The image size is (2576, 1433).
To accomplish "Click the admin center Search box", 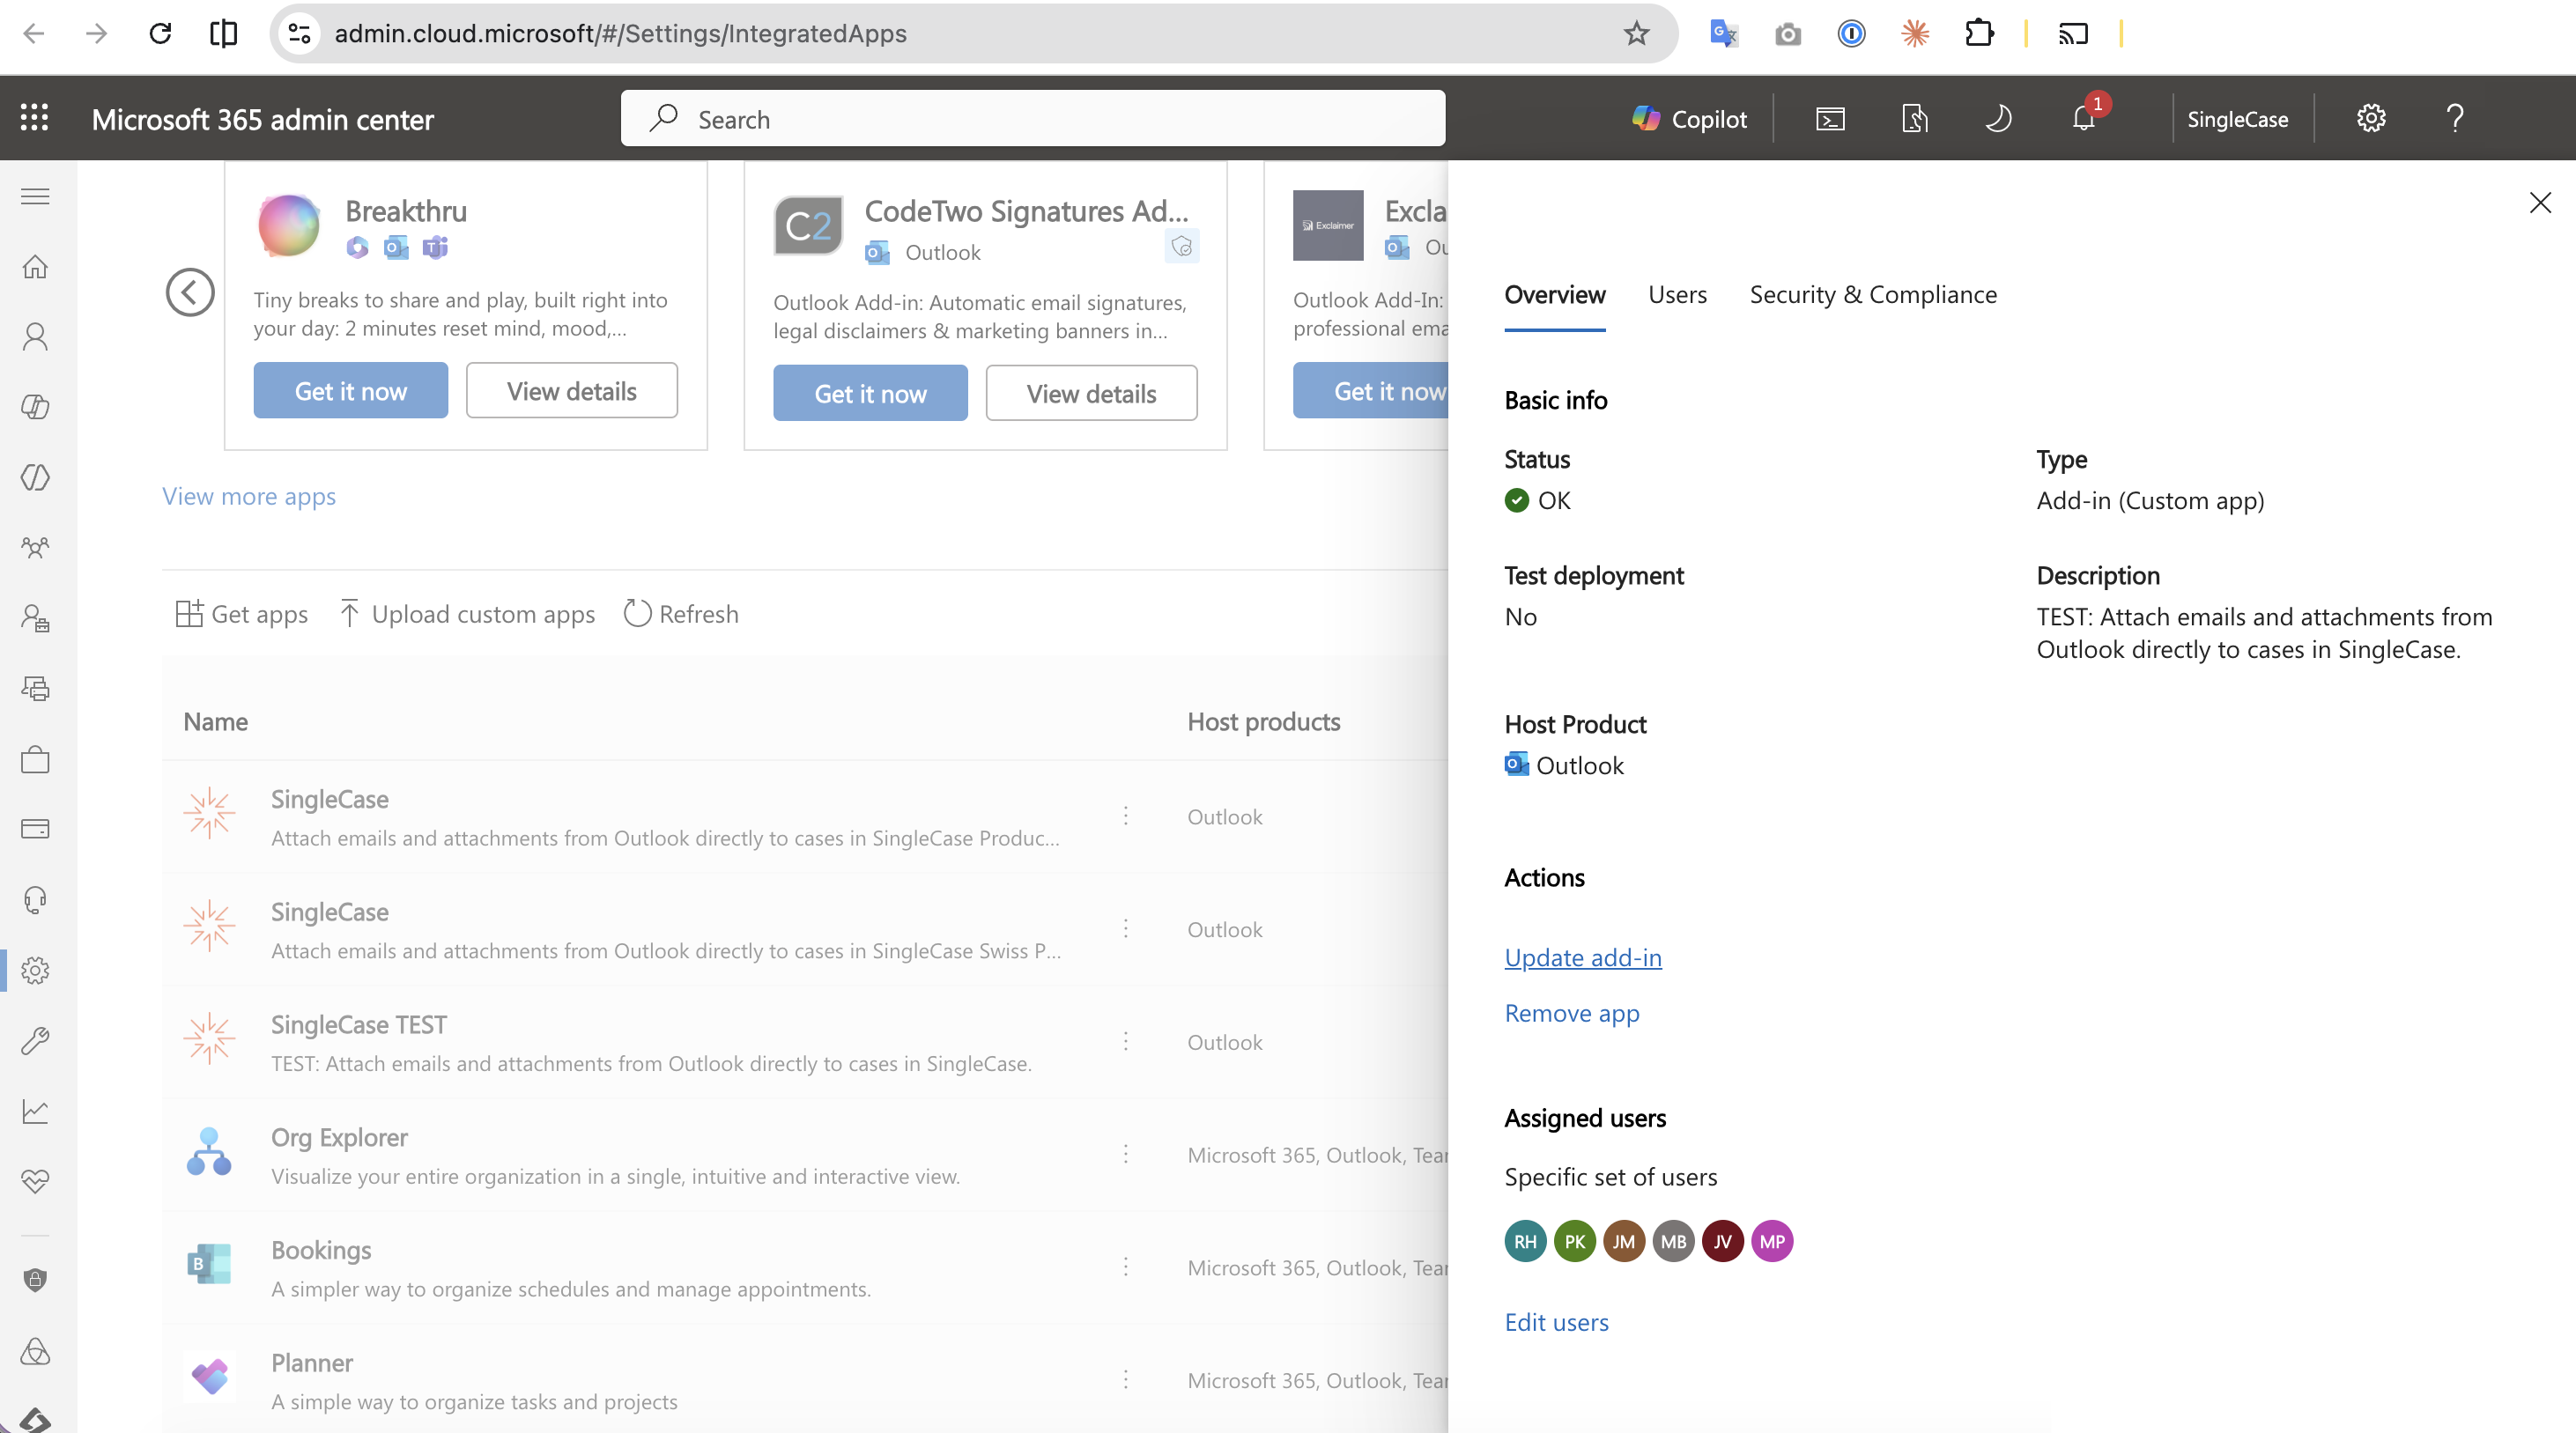I will click(x=1032, y=119).
